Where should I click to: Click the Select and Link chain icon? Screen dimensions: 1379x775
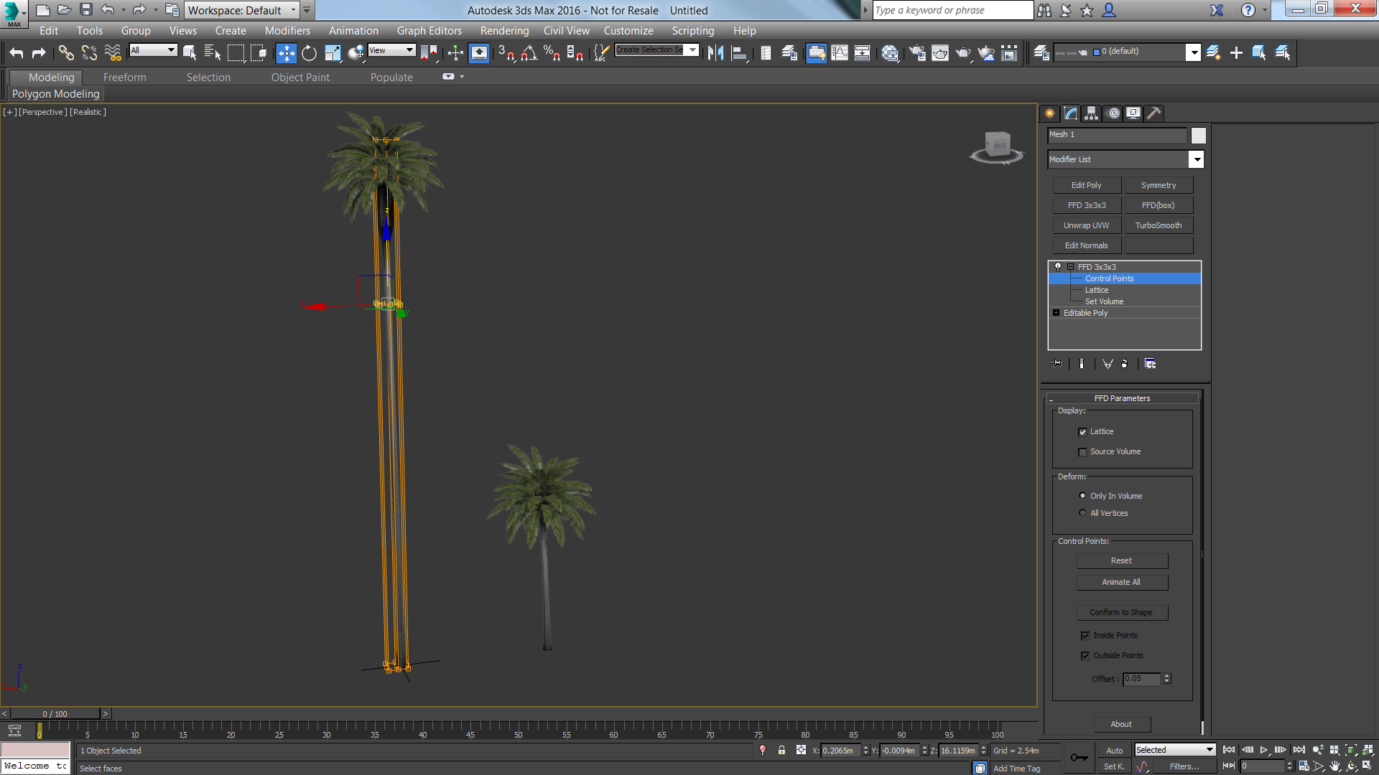tap(66, 52)
